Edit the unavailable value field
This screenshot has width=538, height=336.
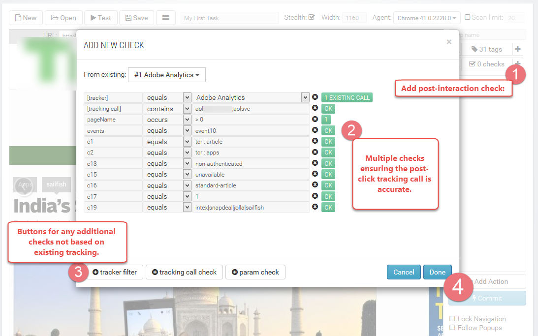tap(251, 175)
